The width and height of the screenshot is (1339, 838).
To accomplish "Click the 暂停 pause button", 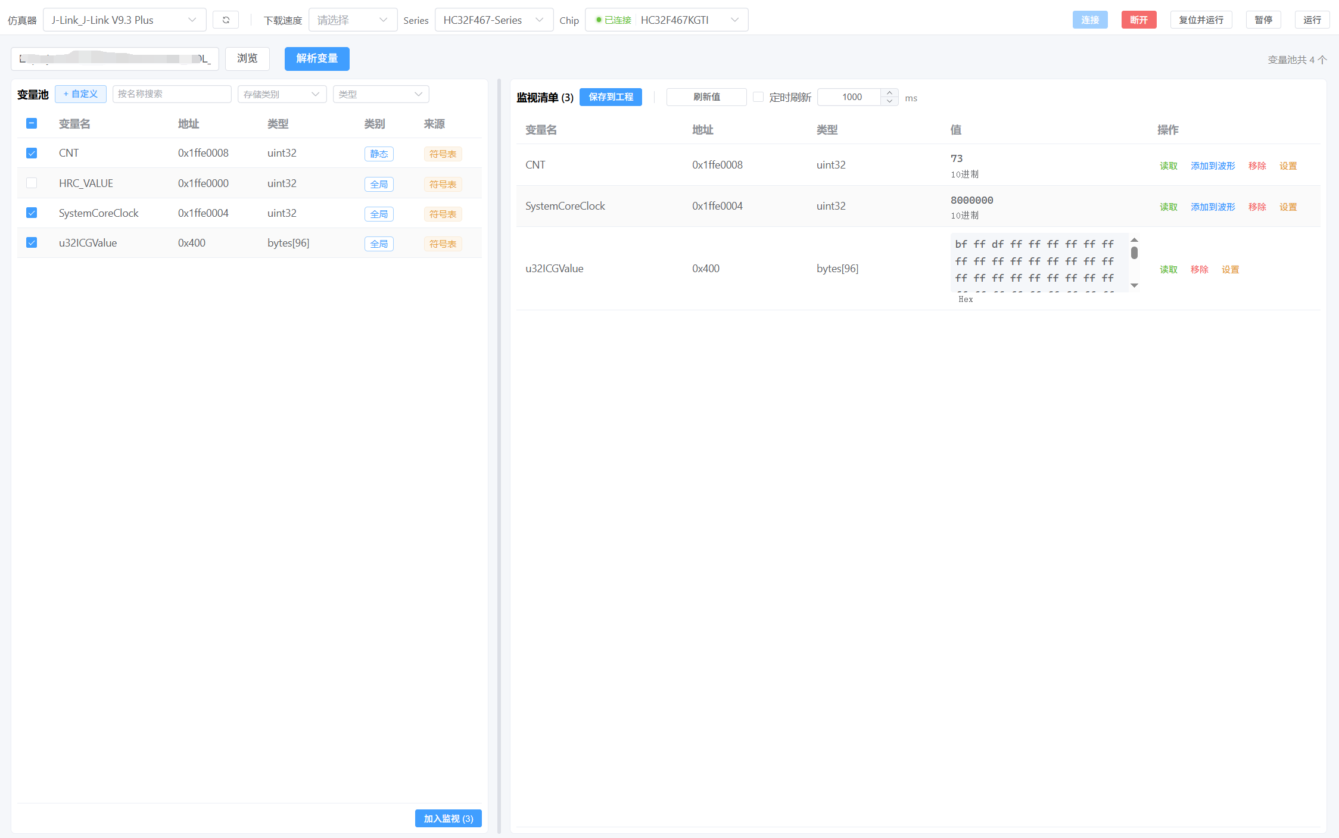I will 1263,20.
